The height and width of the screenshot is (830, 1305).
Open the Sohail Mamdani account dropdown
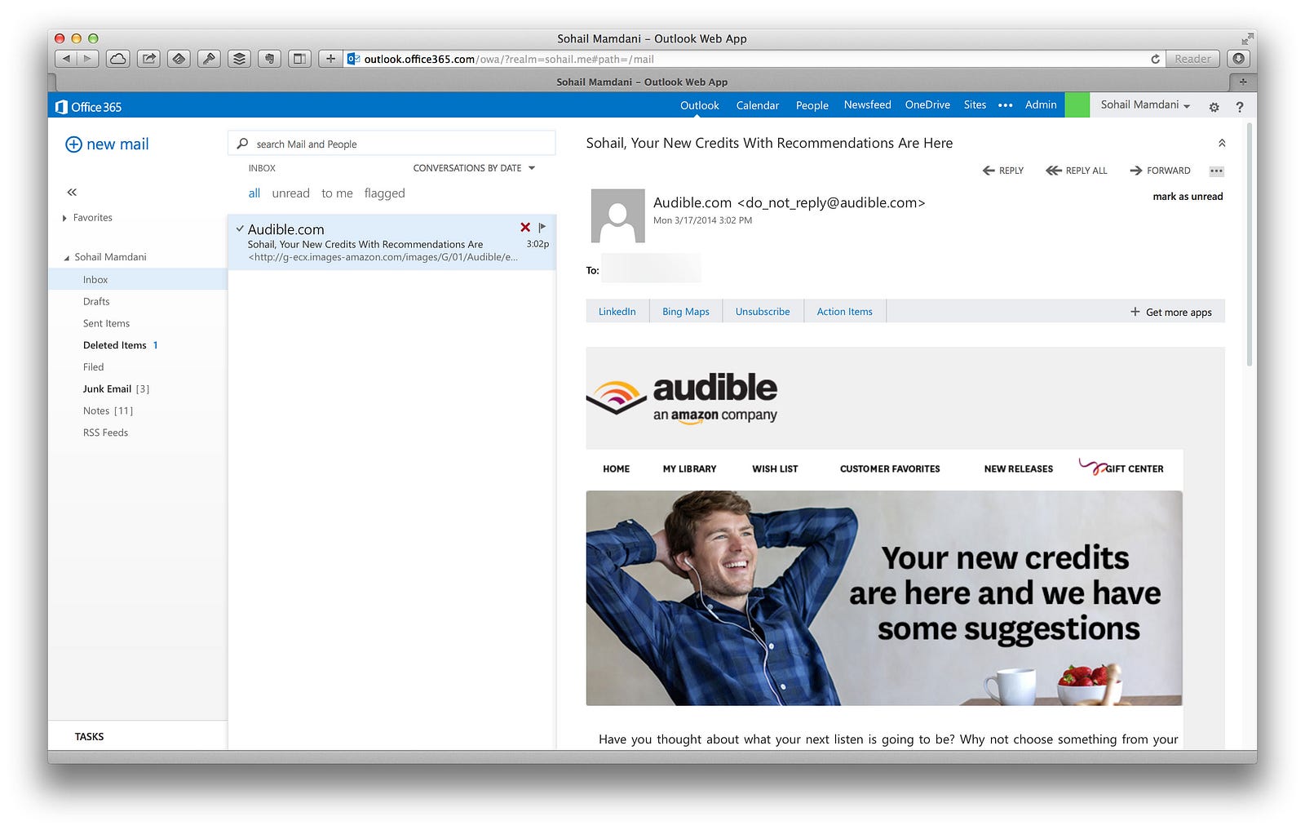1145,105
